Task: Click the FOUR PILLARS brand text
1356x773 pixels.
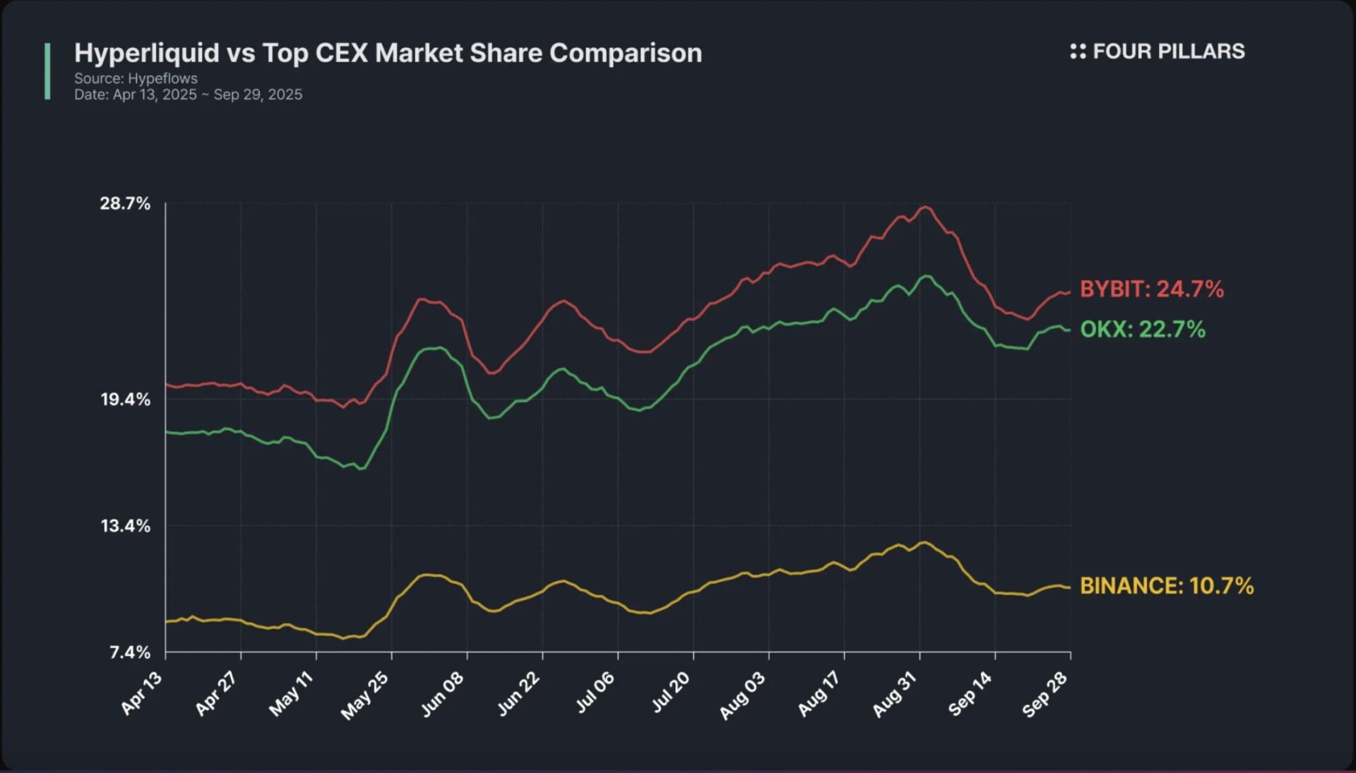Action: coord(1168,52)
